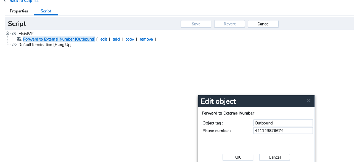
Task: Click the Object tag label
Action: [213, 123]
